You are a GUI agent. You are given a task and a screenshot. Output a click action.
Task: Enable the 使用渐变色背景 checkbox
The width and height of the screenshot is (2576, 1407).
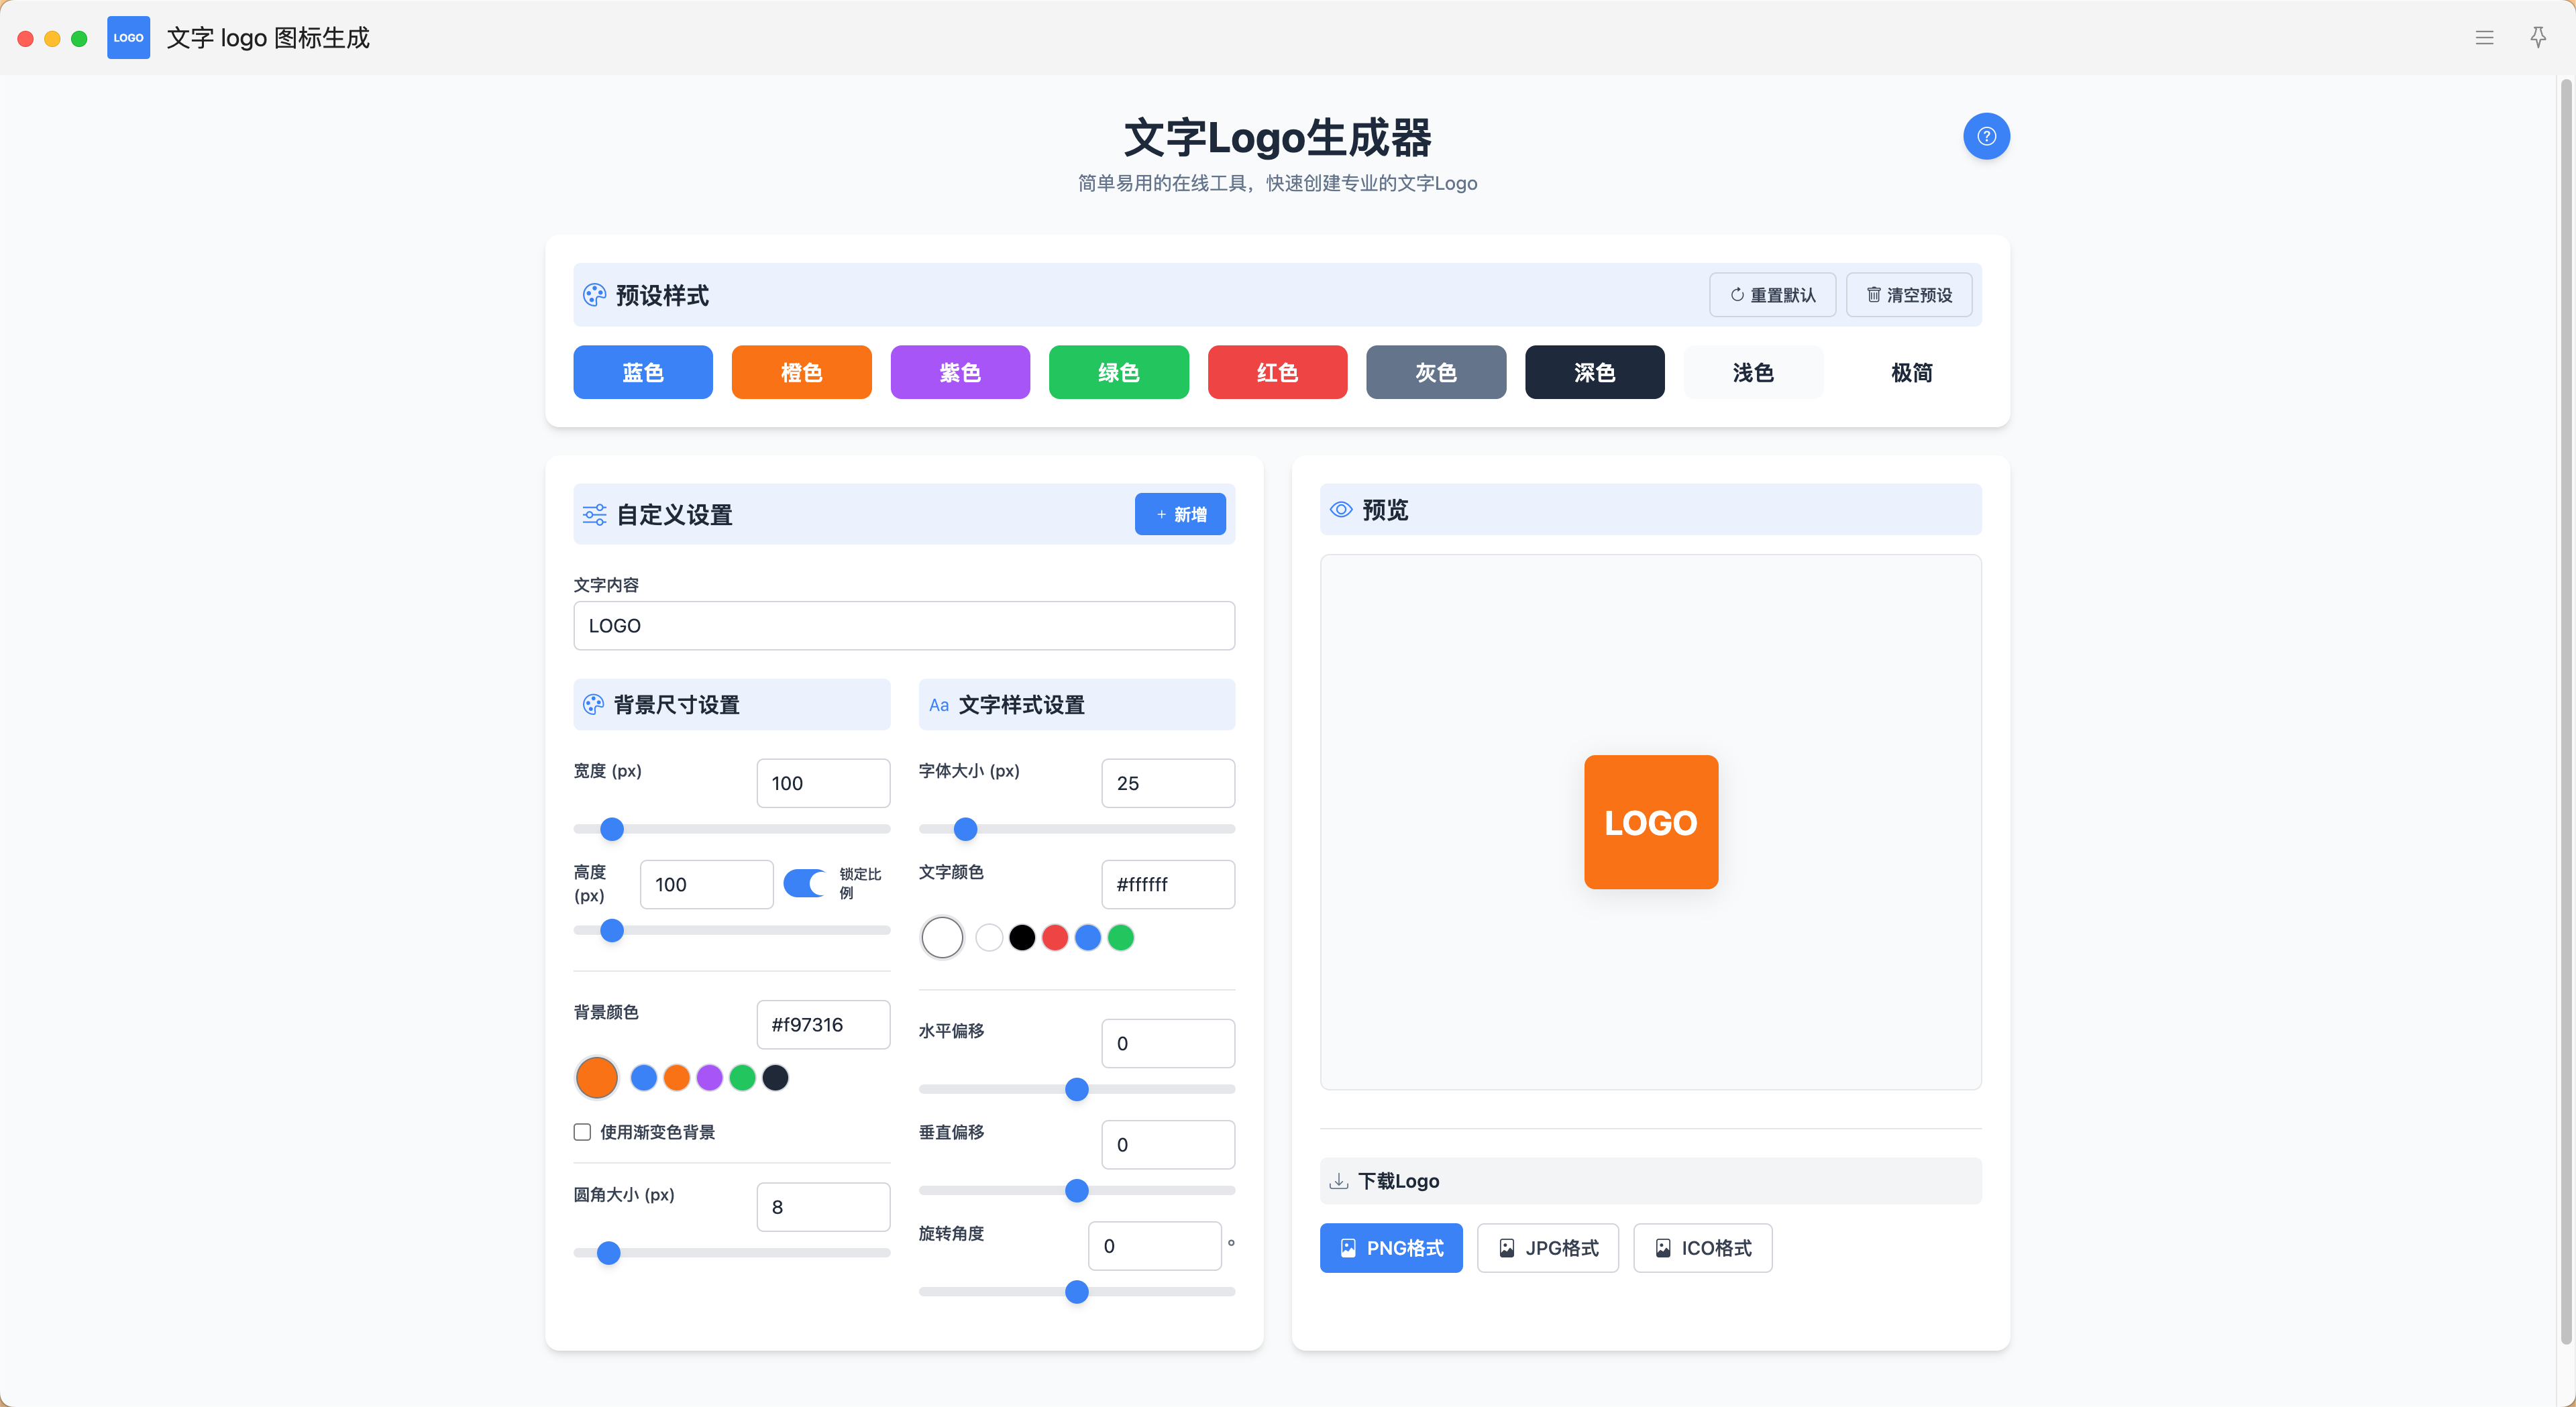tap(582, 1132)
